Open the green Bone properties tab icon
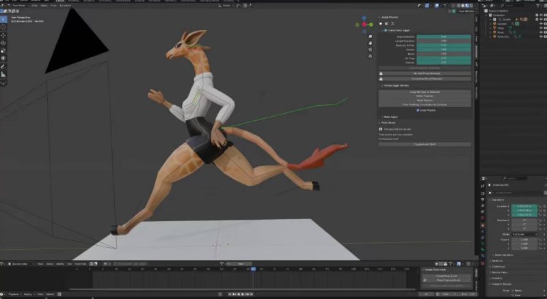This screenshot has width=547, height=299. [483, 250]
